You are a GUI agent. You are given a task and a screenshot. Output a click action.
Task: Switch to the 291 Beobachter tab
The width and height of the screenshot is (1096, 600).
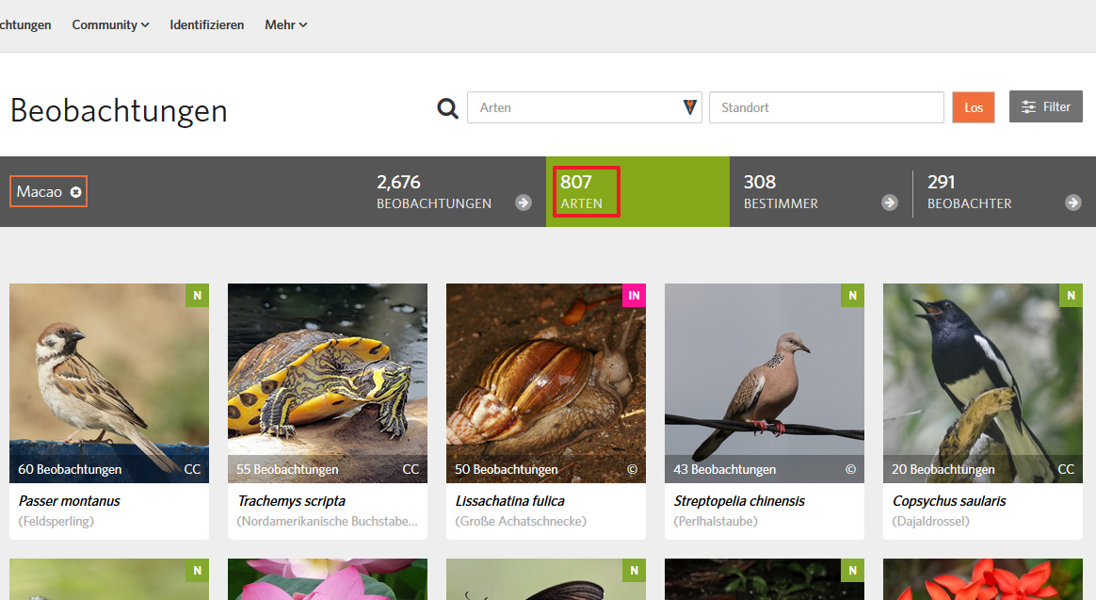tap(1005, 191)
